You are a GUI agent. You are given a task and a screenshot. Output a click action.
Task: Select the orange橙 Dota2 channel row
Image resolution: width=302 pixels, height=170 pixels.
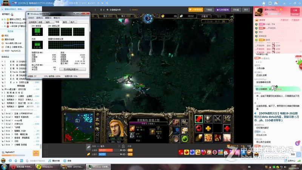(21, 121)
